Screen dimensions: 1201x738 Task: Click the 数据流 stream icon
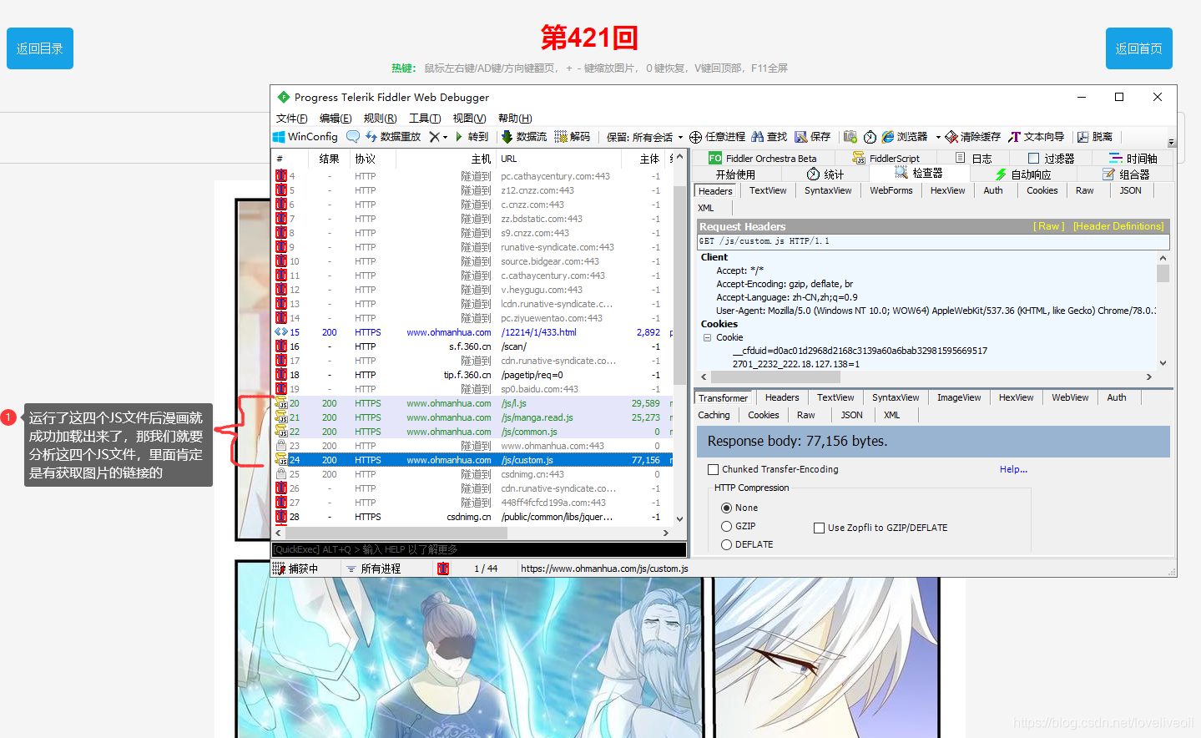(507, 137)
